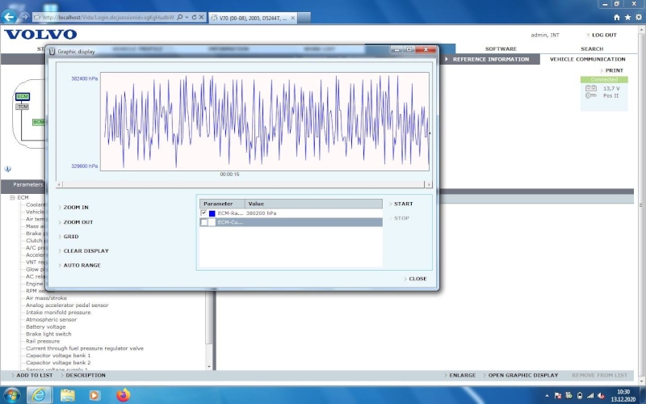The height and width of the screenshot is (404, 646).
Task: Click the TCM module box in diagram
Action: (23, 107)
